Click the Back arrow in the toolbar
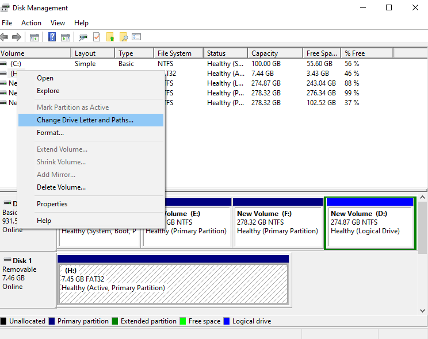Image resolution: width=428 pixels, height=339 pixels. coord(5,37)
